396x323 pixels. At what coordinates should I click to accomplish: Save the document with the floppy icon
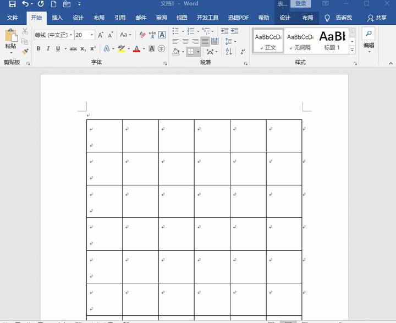(x=12, y=3)
